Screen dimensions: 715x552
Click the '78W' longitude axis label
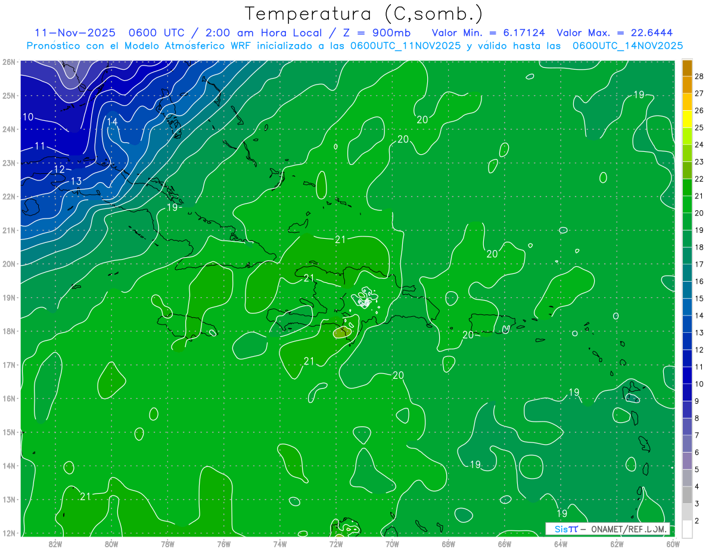coord(167,544)
